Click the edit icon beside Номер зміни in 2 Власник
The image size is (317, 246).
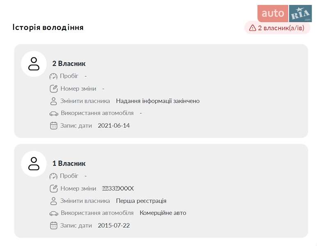pos(53,89)
